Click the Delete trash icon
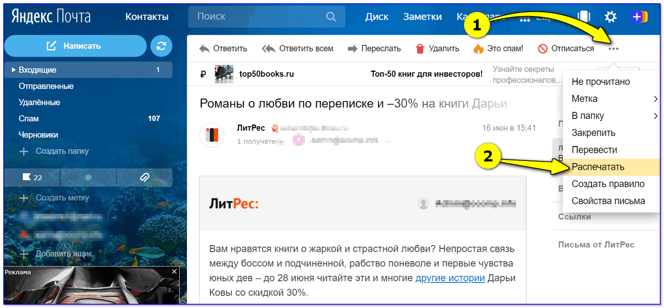Screen dimensions: 664x308 pos(421,49)
